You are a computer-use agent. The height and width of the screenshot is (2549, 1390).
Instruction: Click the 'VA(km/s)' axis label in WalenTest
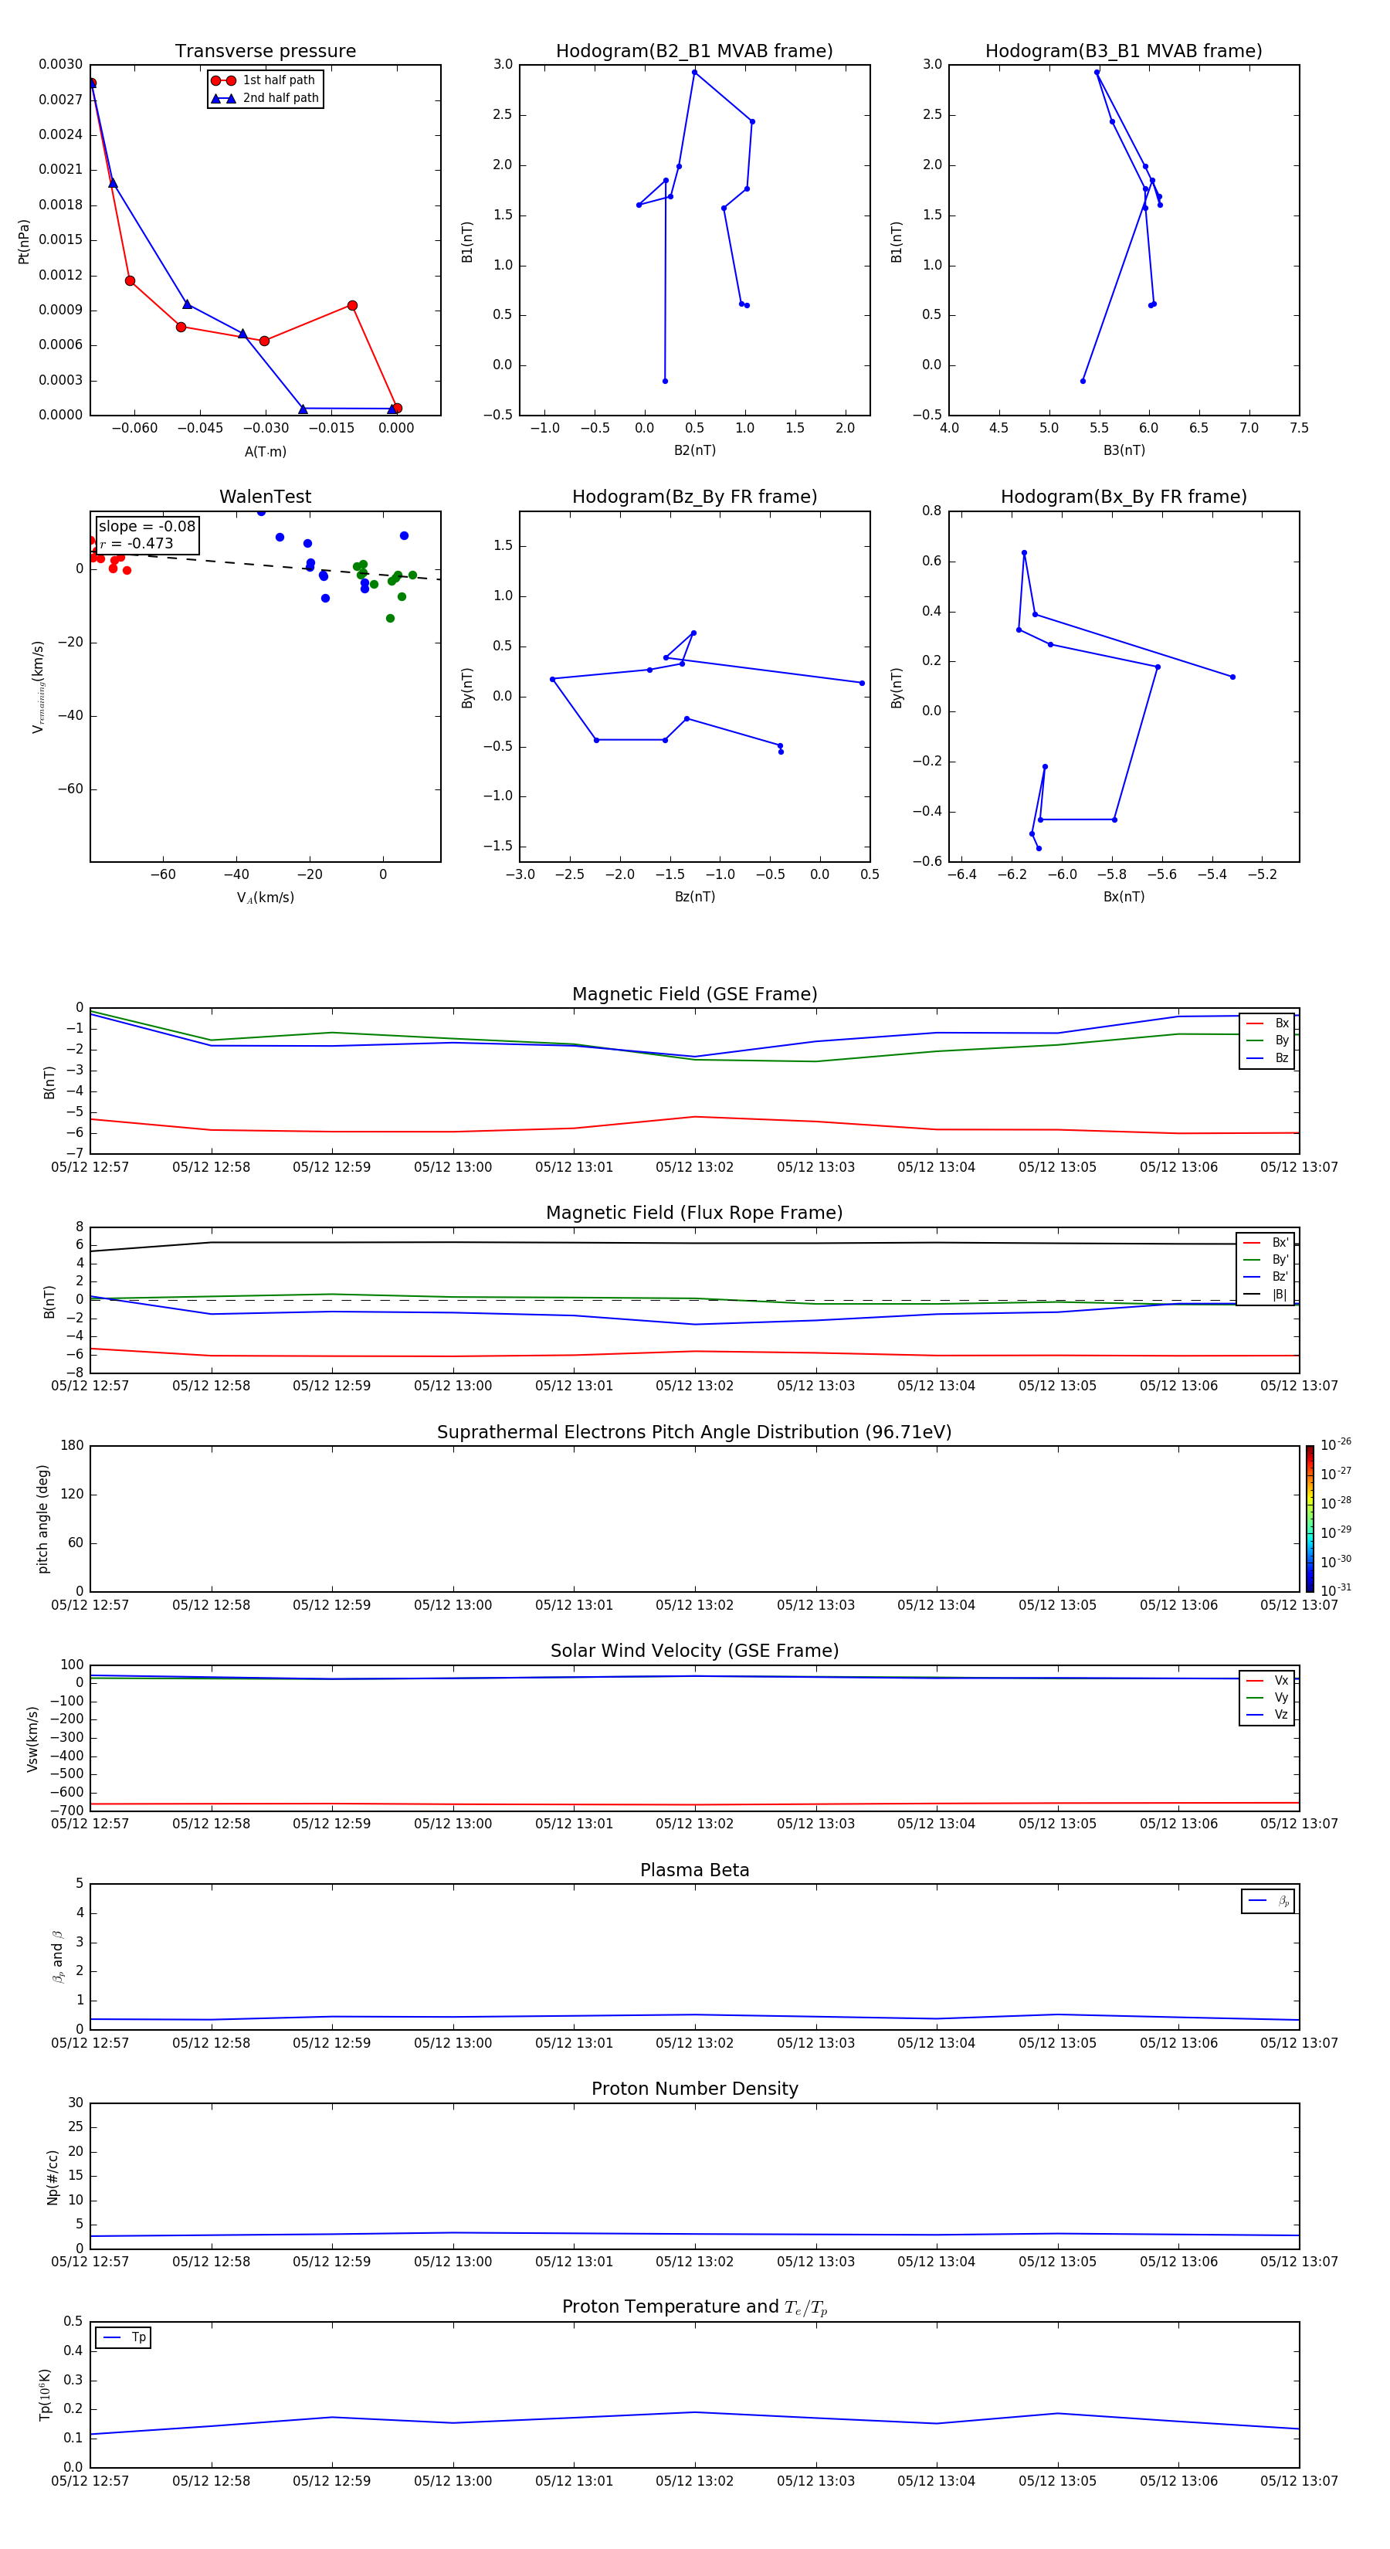(265, 898)
